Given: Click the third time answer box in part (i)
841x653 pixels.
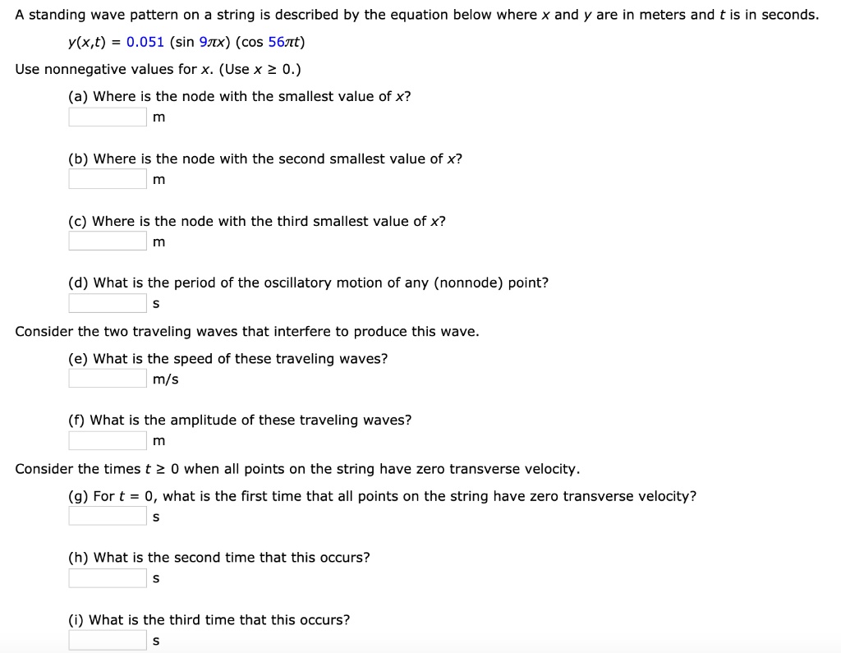Looking at the screenshot, I should tap(108, 640).
